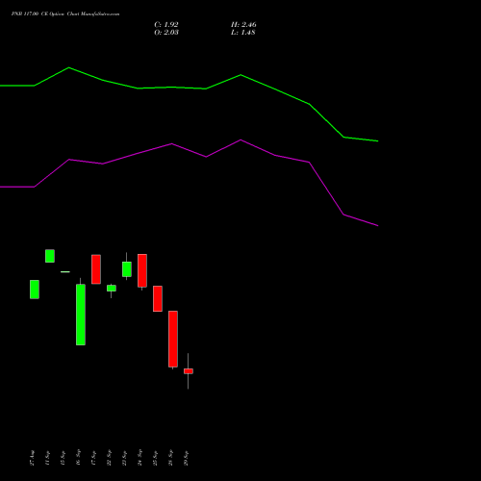Click the 29 Sep date axis label
Viewport: 481px width, 481px height.
[x=186, y=458]
